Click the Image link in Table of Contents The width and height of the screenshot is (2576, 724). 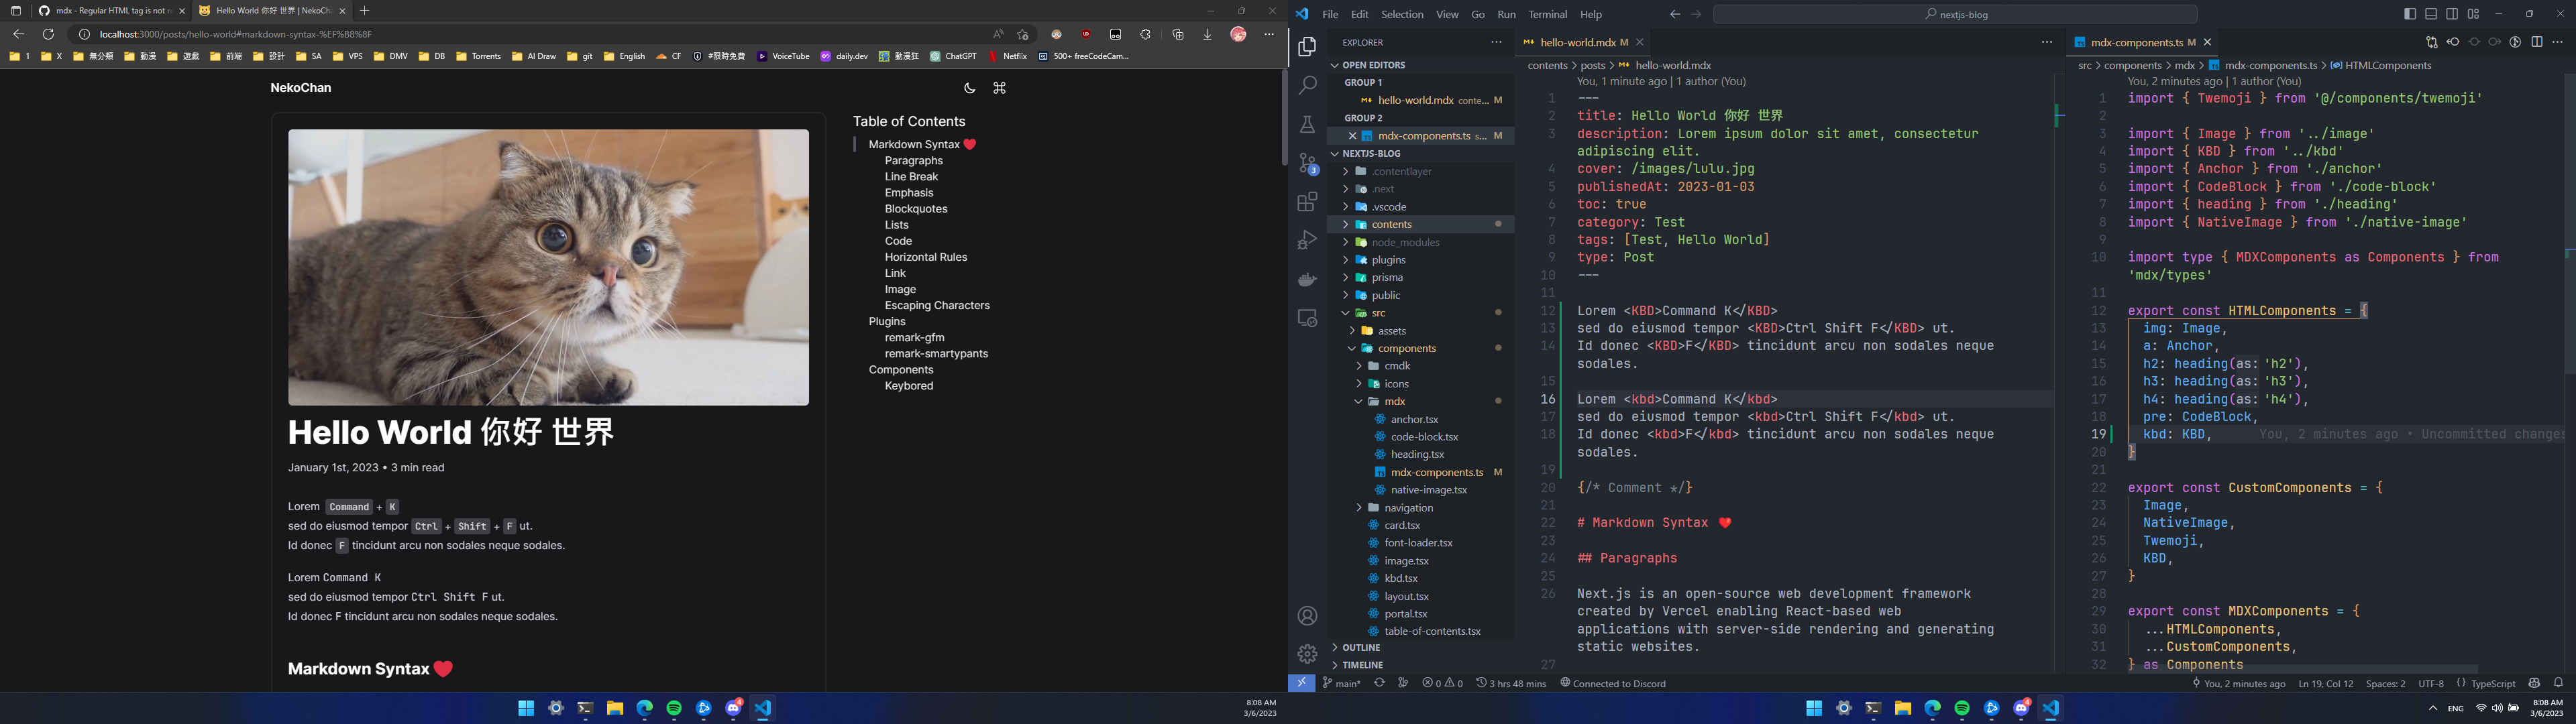pyautogui.click(x=899, y=289)
